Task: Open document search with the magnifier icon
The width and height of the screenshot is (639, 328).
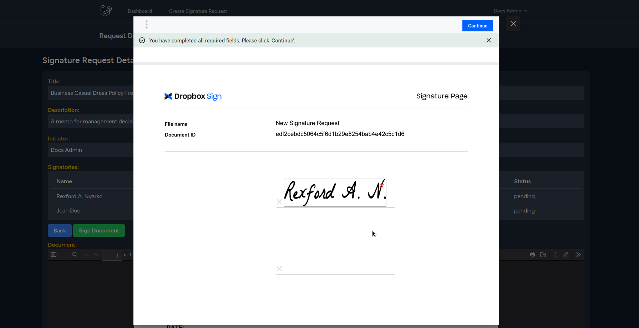Action: tap(75, 255)
